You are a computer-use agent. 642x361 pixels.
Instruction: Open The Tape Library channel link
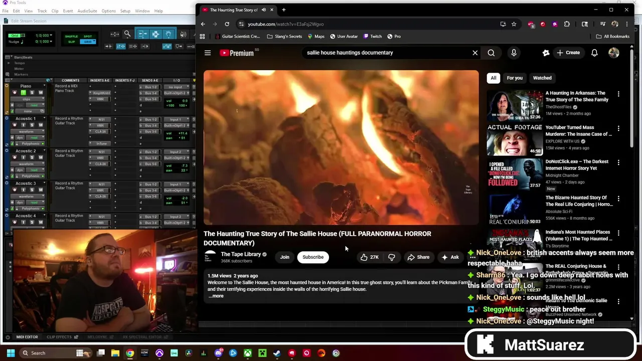(241, 254)
